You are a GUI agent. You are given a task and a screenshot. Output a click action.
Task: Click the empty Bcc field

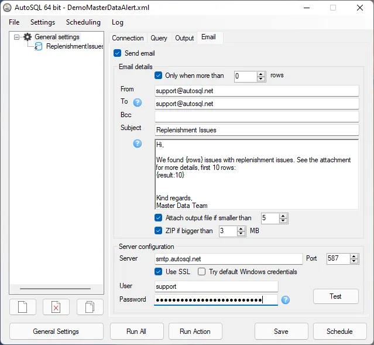click(256, 117)
